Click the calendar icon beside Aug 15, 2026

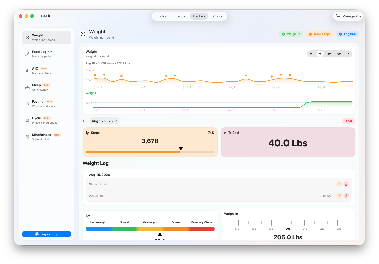[85, 121]
